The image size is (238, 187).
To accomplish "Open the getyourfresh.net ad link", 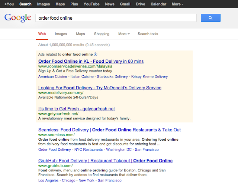I will click(x=76, y=109).
